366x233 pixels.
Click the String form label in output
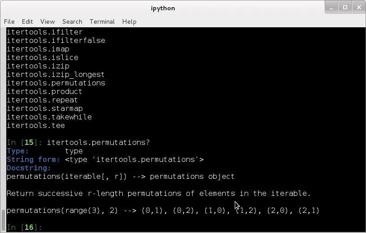pos(33,160)
